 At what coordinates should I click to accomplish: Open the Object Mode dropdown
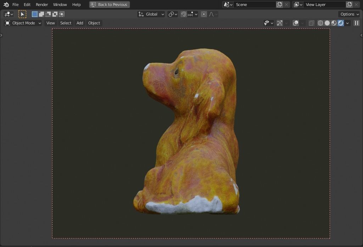coord(23,23)
